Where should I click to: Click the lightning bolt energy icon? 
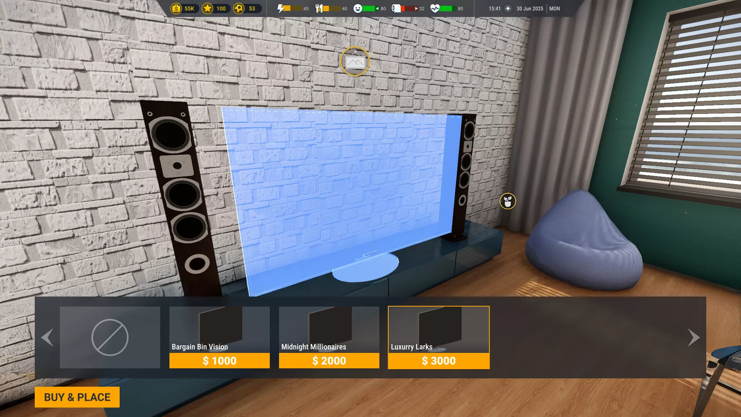(281, 8)
